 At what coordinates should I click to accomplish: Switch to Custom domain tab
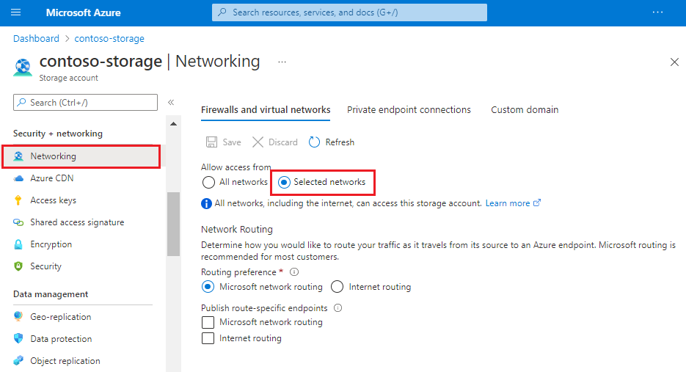[x=525, y=110]
